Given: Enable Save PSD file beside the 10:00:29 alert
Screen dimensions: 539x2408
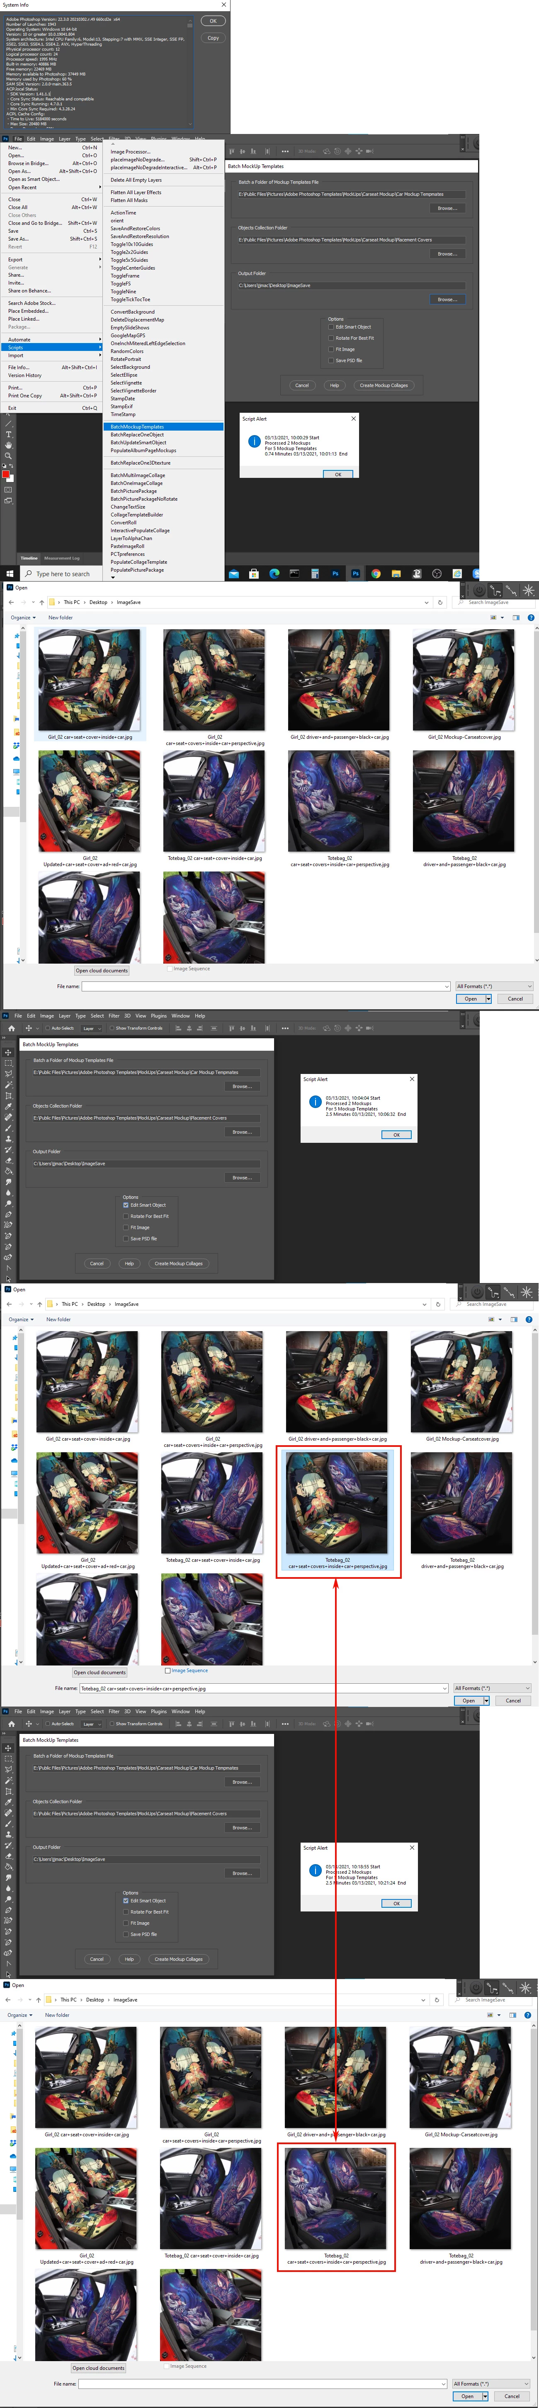Looking at the screenshot, I should [x=331, y=360].
